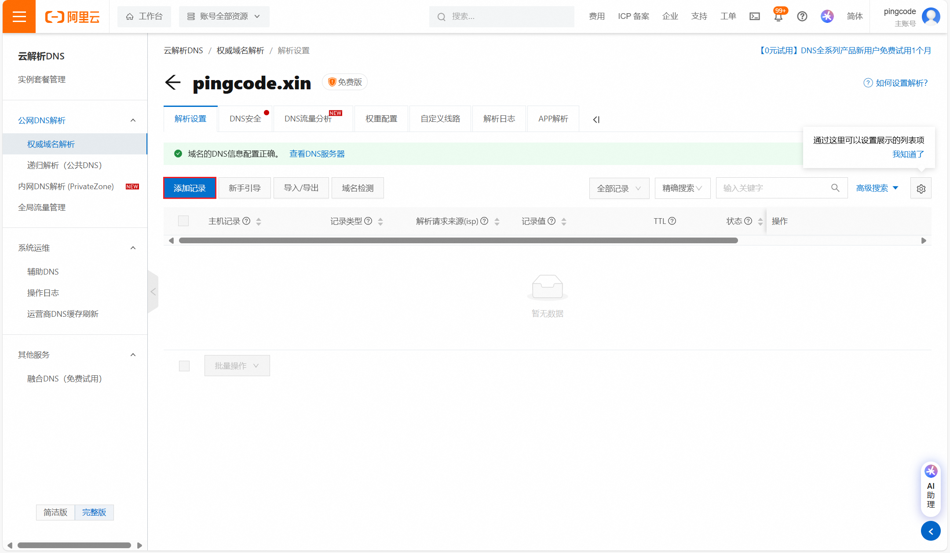Screen dimensions: 950x553
Task: Switch to the DNS安全 tab
Action: click(245, 119)
